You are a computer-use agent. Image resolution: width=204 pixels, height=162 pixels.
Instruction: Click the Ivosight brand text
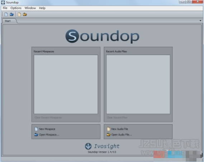[x=107, y=146]
